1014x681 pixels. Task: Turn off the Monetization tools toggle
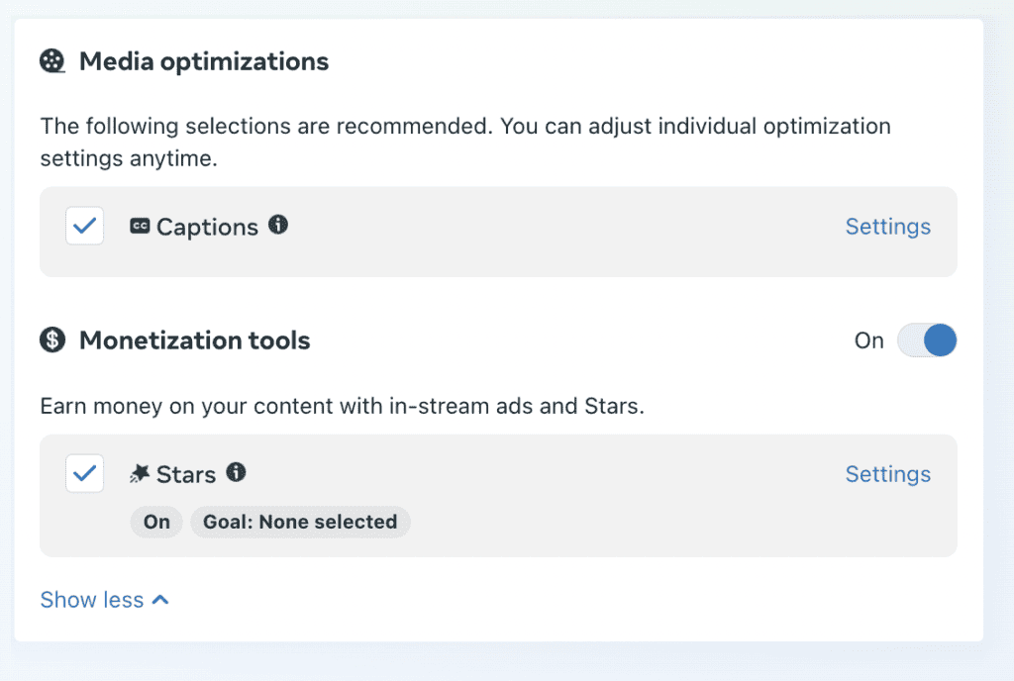(927, 340)
